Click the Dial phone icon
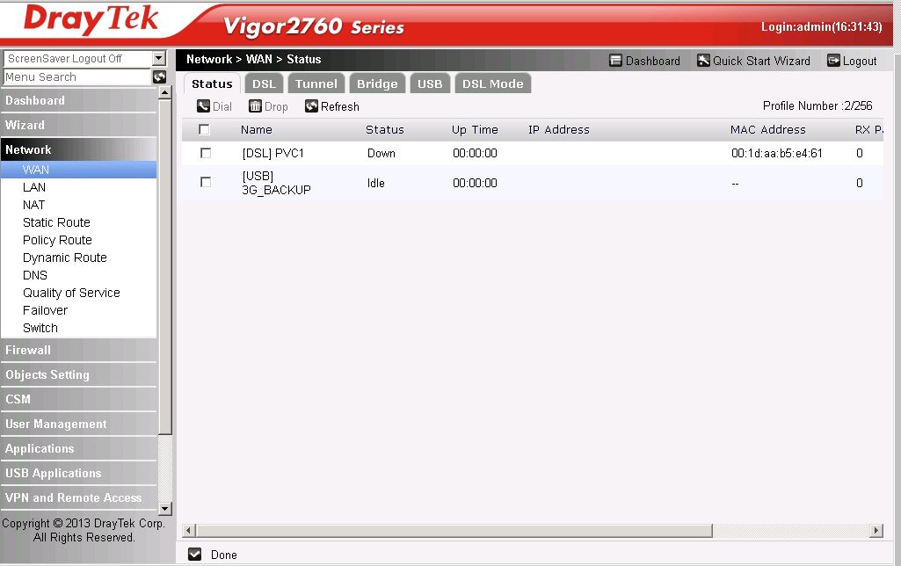Image resolution: width=901 pixels, height=566 pixels. [203, 106]
